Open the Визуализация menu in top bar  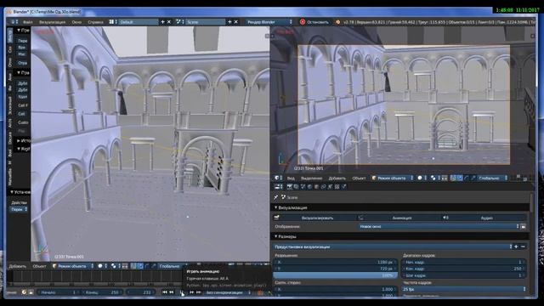point(52,22)
